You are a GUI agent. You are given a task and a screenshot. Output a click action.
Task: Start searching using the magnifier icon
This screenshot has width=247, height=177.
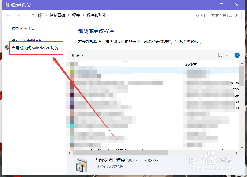pos(237,15)
